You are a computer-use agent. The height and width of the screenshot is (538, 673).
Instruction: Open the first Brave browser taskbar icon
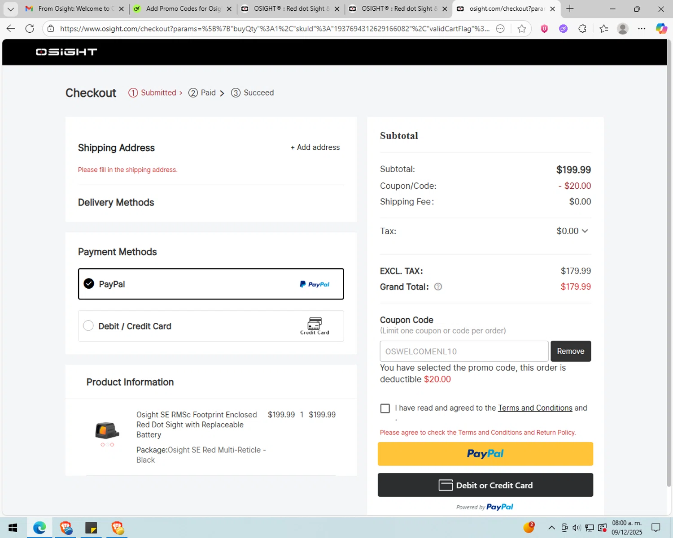66,528
